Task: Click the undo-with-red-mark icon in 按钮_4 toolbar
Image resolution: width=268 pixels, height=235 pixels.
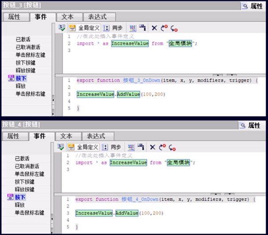Action: (162, 147)
